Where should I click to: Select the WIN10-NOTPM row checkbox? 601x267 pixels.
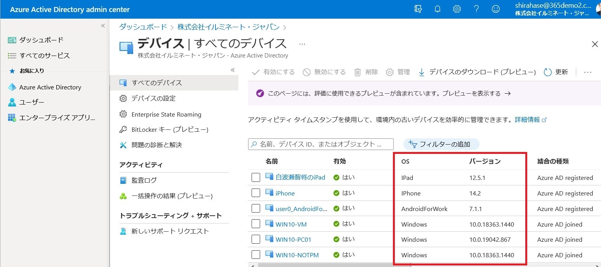(x=256, y=255)
